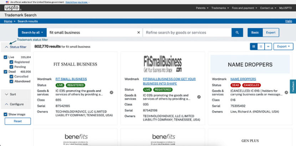Collapse the Configure section
Image resolution: width=296 pixels, height=146 pixels.
pyautogui.click(x=16, y=104)
